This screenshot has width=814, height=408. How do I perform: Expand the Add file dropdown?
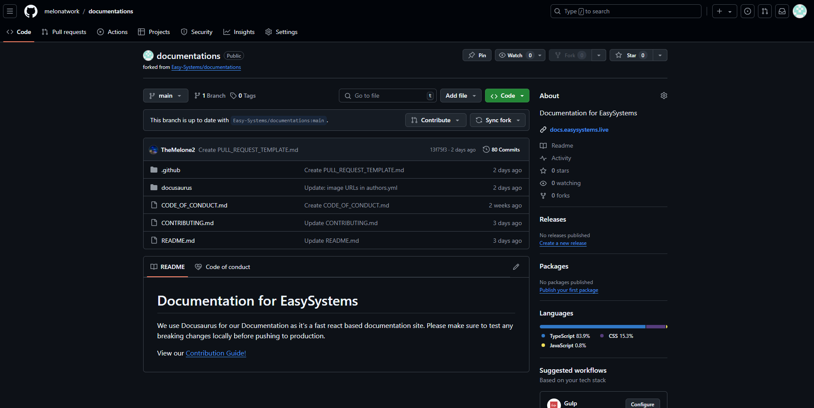[x=460, y=96]
